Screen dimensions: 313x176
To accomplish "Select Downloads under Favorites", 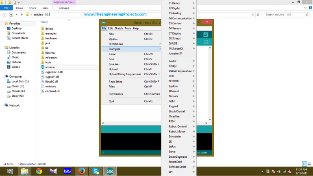I will 18,33.
